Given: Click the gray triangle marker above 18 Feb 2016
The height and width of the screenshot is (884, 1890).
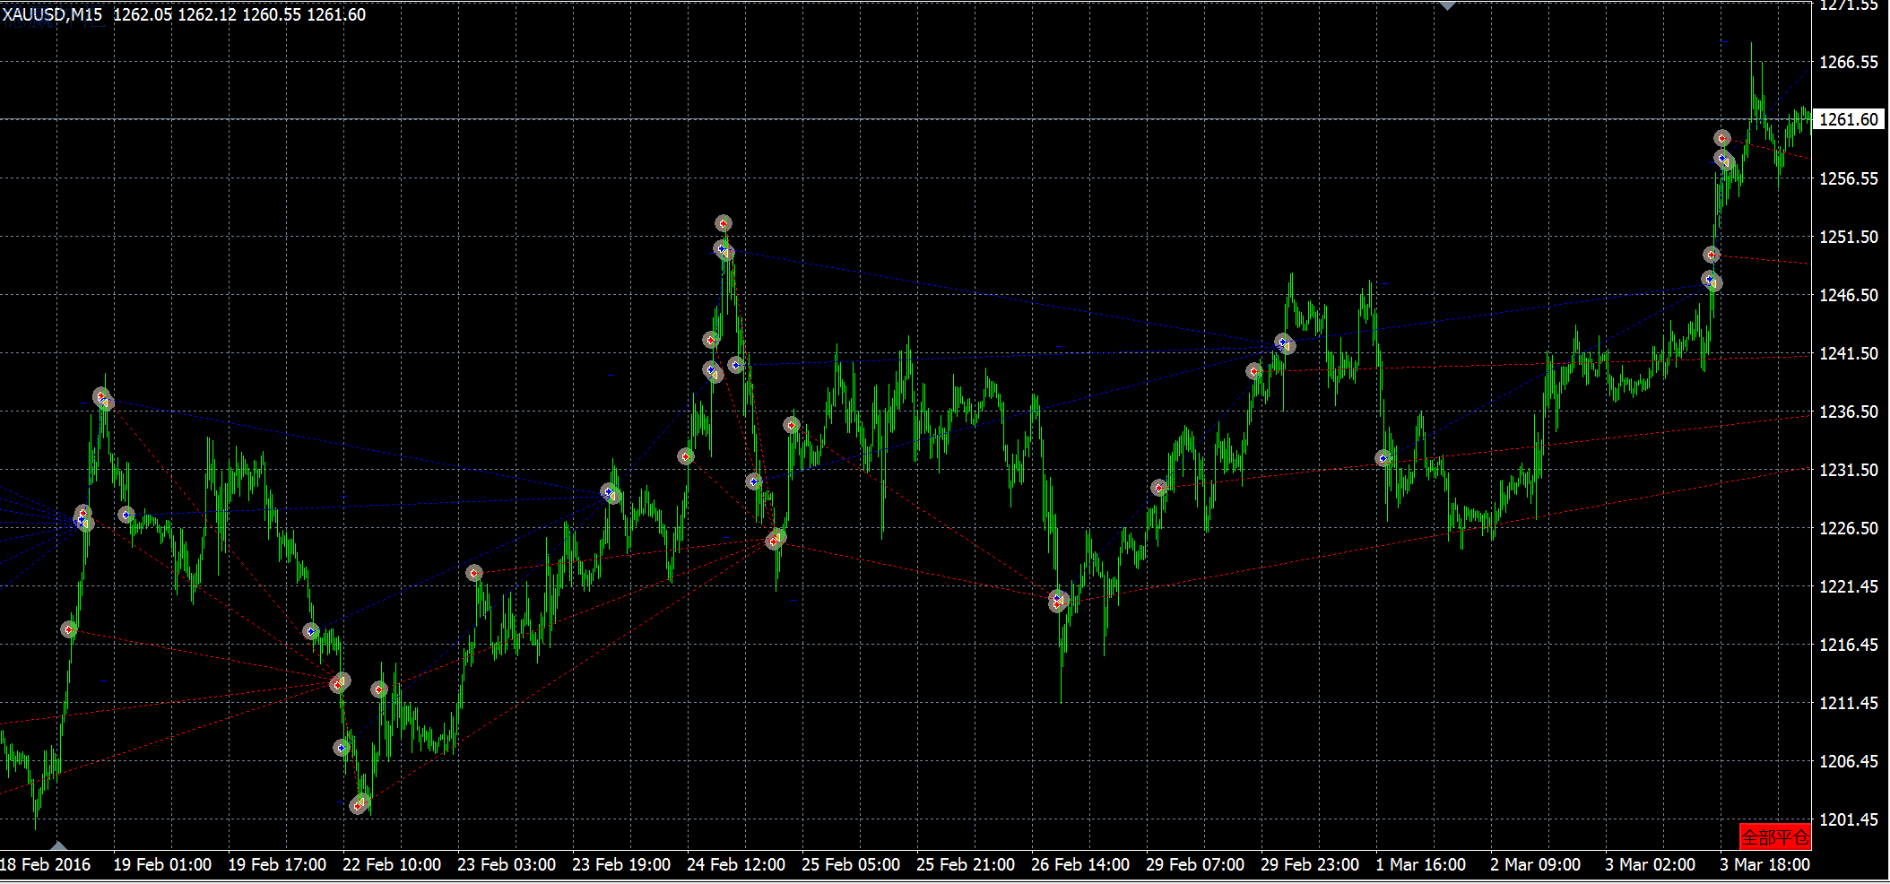Looking at the screenshot, I should pos(58,846).
